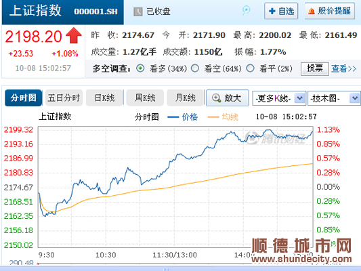Select the 看空 (64%) radio option
Viewport: 361px width, 271px height.
(195, 68)
